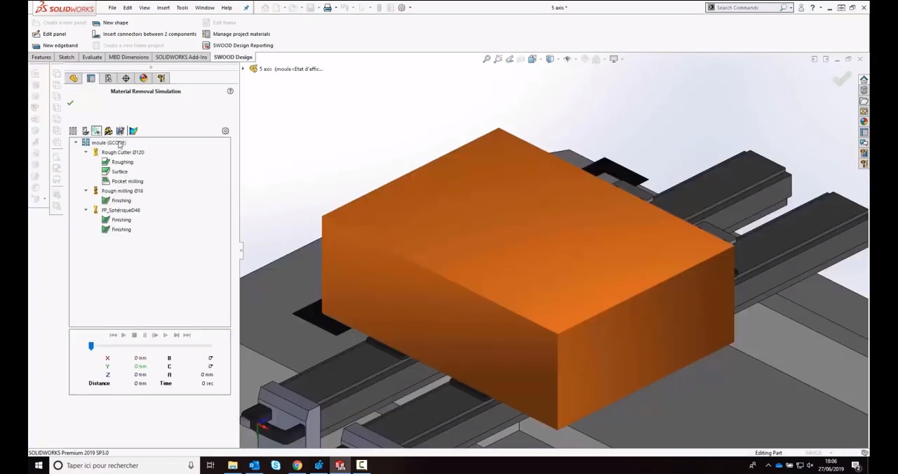Toggle the three-bars view icon in simulation toolbar
The width and height of the screenshot is (898, 474).
pos(73,131)
